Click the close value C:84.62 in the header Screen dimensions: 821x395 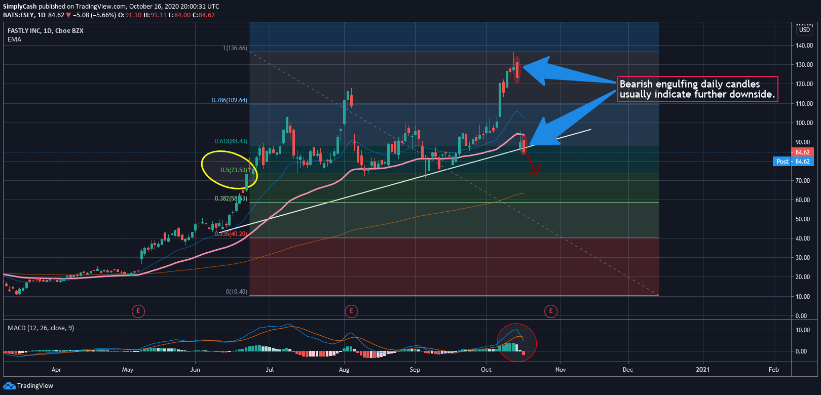[x=204, y=15]
